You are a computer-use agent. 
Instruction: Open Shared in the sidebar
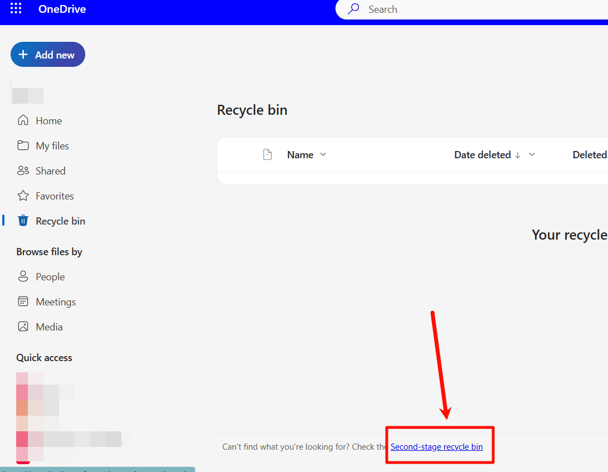point(50,171)
